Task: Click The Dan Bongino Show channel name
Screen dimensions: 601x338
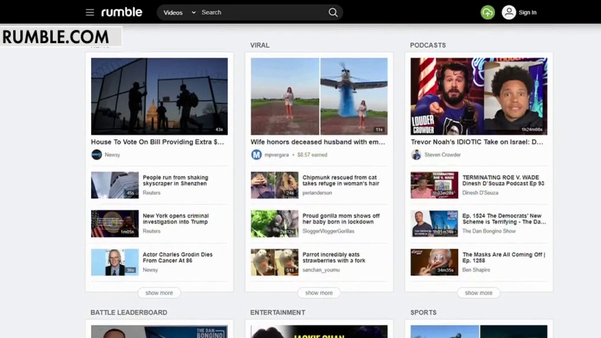Action: [x=489, y=231]
